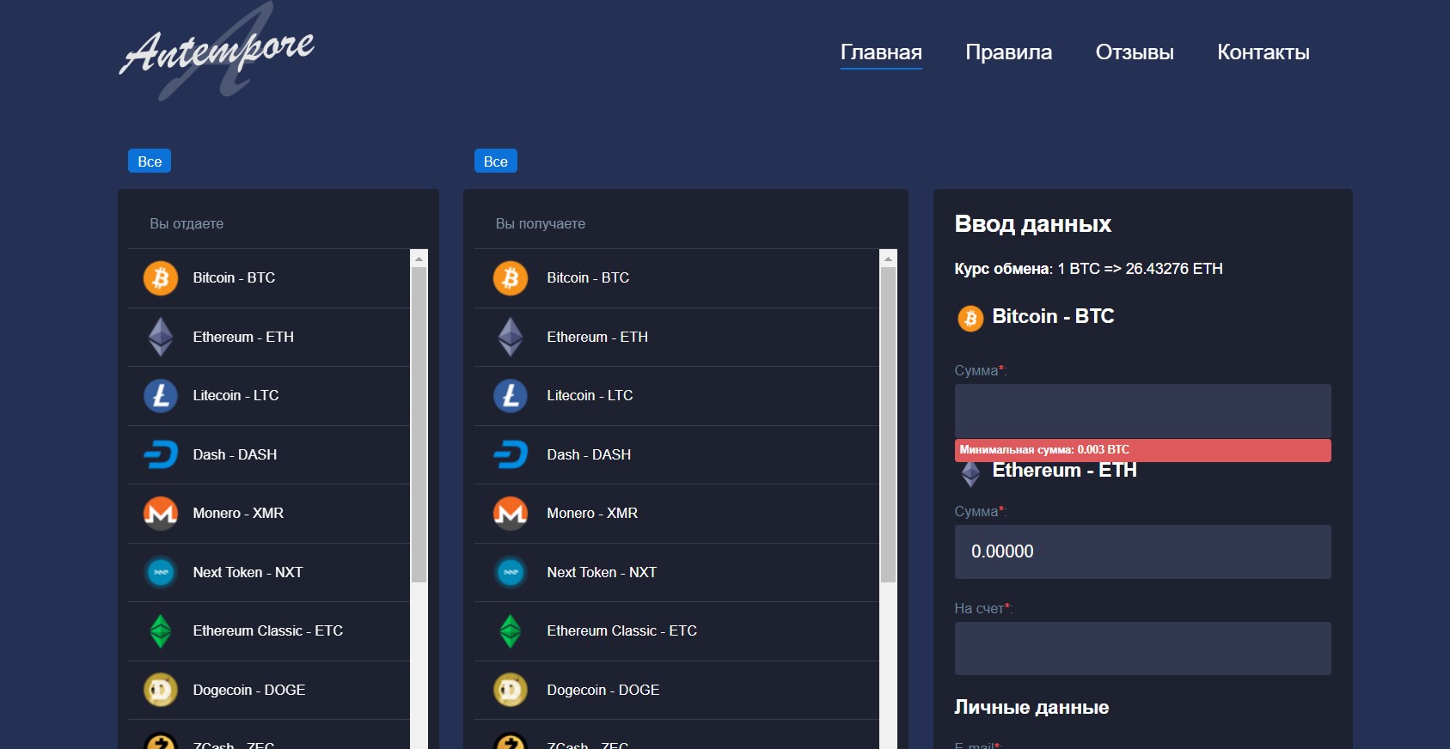
Task: Select 'Bitcoin - BTC' text in give list
Action: click(x=234, y=278)
